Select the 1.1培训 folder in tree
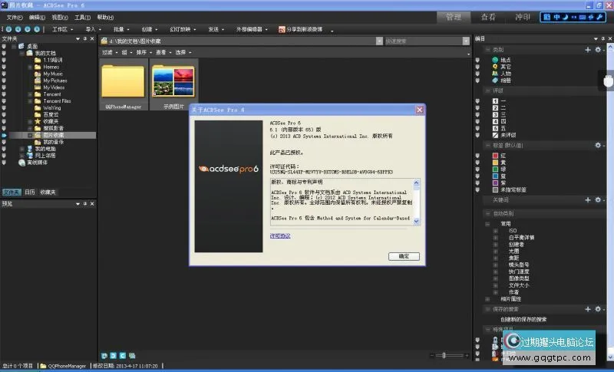This screenshot has height=372, width=614. [x=52, y=61]
